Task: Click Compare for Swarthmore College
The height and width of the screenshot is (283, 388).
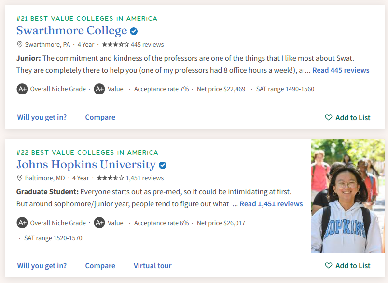Action: tap(100, 117)
